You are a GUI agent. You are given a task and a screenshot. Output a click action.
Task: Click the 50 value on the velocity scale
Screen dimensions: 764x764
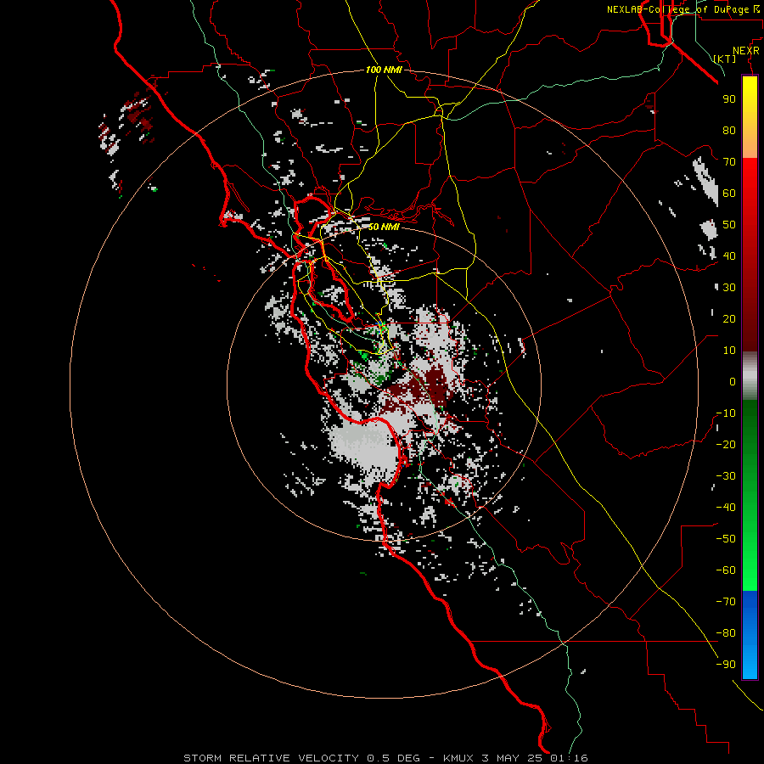click(729, 225)
